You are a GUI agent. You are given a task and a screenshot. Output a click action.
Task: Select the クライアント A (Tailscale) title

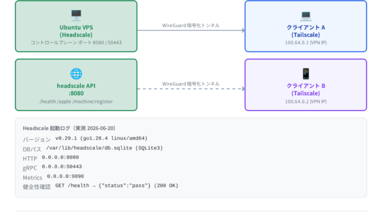click(306, 31)
